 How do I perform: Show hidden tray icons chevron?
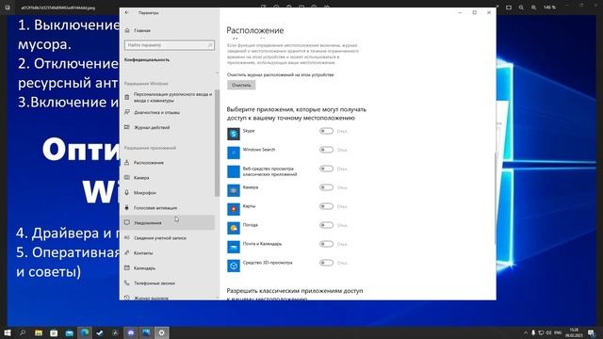tap(526, 332)
